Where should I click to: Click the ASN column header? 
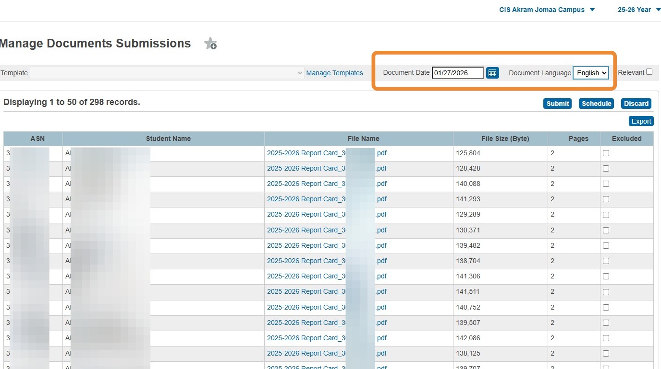(37, 138)
